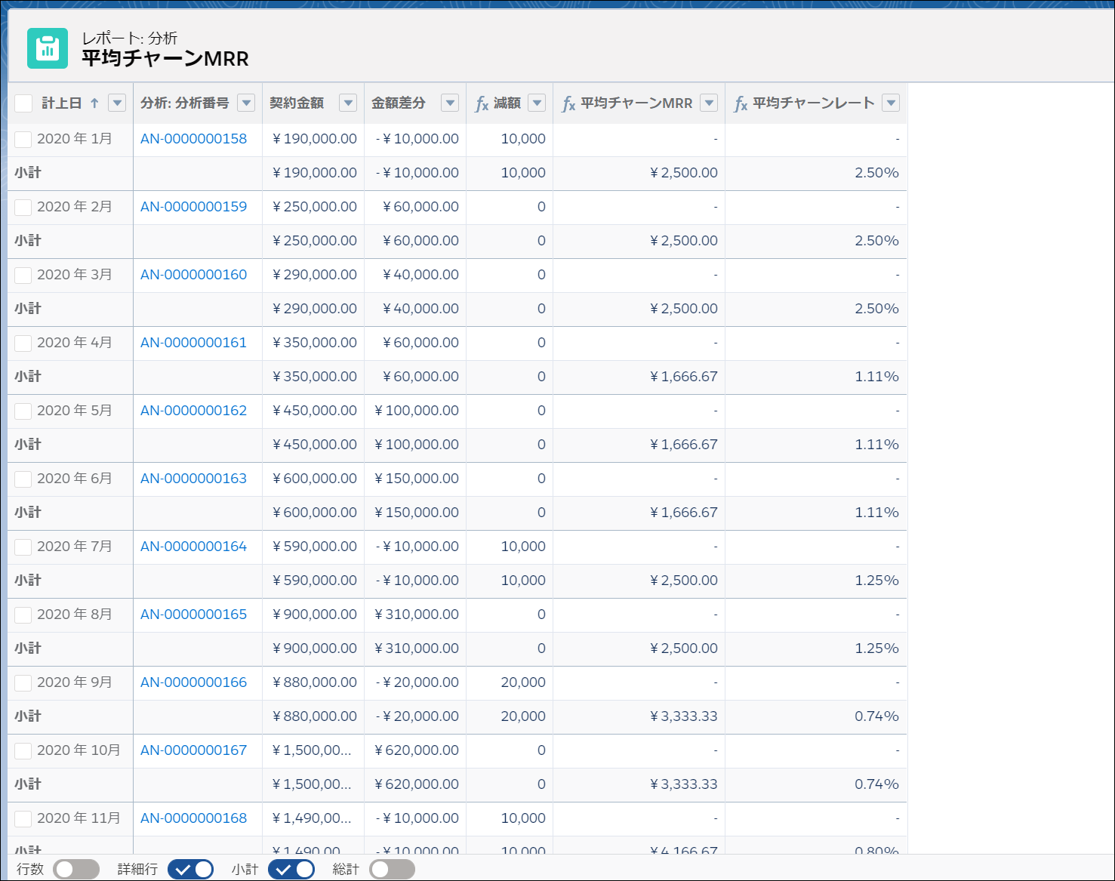Open the 計上日 column dropdown menu

pyautogui.click(x=117, y=103)
